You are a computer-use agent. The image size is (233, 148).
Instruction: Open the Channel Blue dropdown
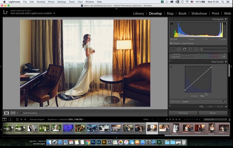click(x=202, y=96)
